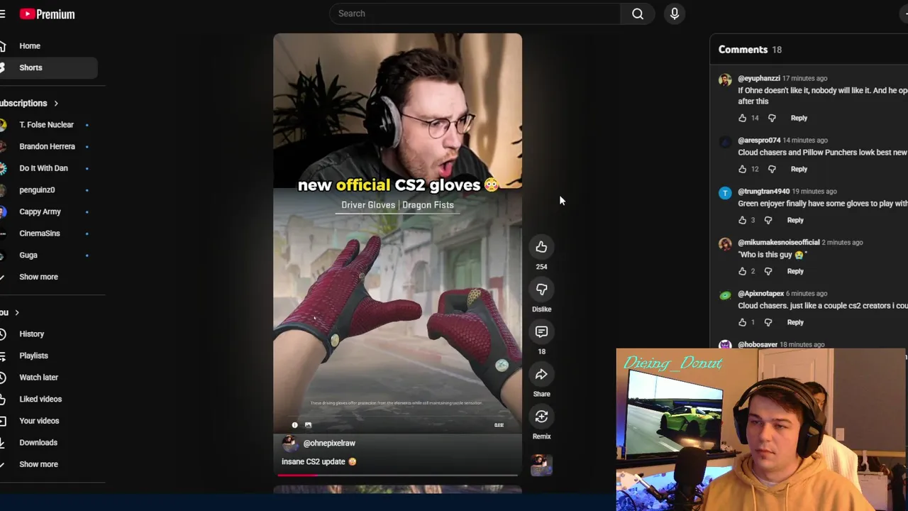The image size is (908, 511).
Task: Thumbs down @Apixnotapex's comment
Action: pyautogui.click(x=768, y=322)
